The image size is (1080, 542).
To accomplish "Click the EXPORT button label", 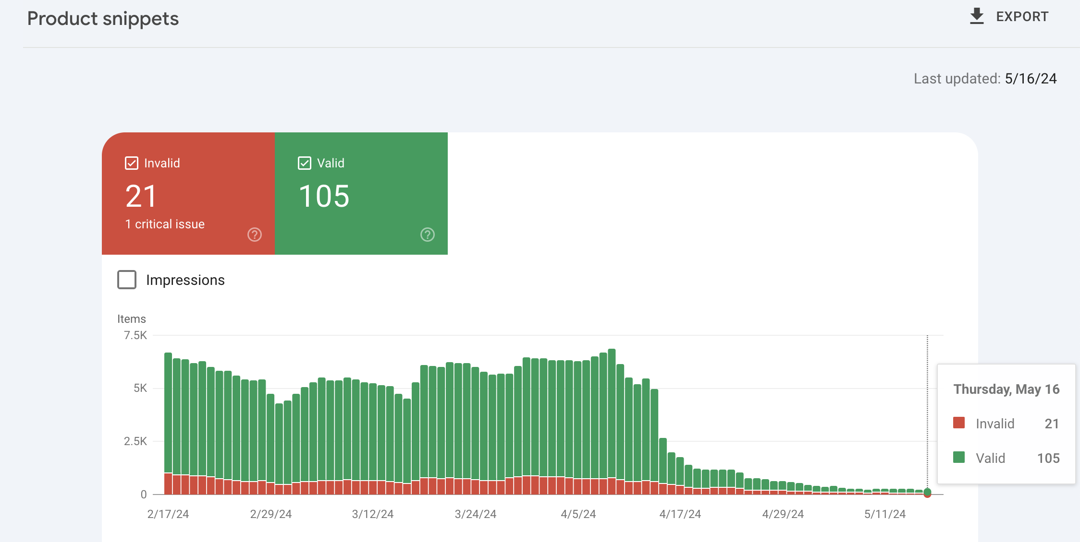I will (1022, 17).
